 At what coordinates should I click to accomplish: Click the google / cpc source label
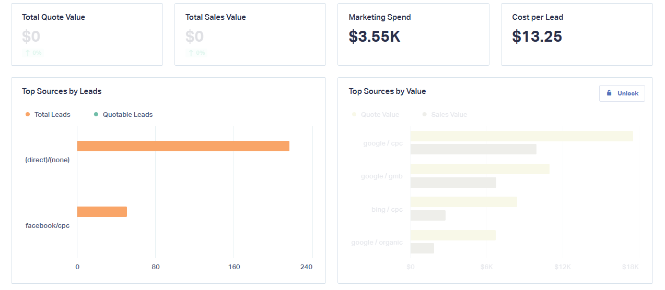pos(383,143)
